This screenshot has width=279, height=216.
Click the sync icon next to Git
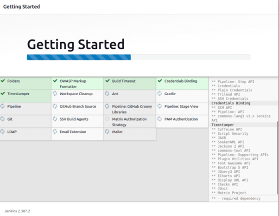[3, 119]
